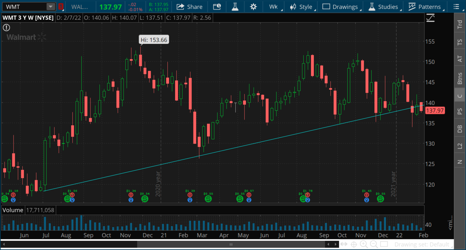This screenshot has width=466, height=250.
Task: Toggle the PS sidebar panel
Action: coord(460,111)
